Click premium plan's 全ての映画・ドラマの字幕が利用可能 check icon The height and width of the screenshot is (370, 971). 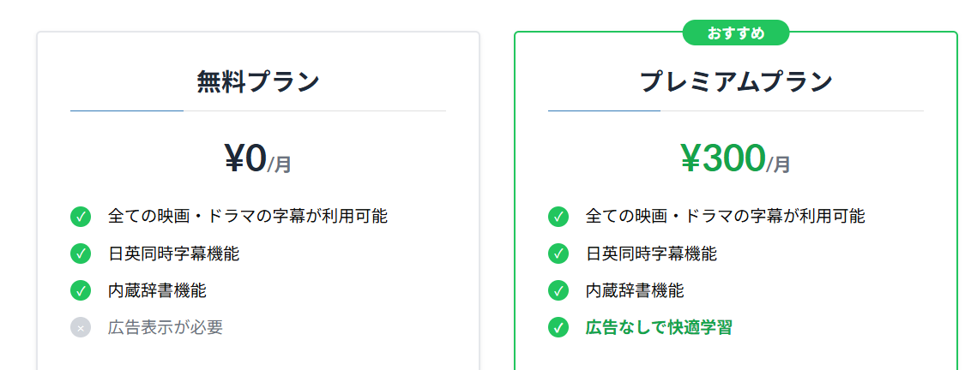(x=558, y=217)
